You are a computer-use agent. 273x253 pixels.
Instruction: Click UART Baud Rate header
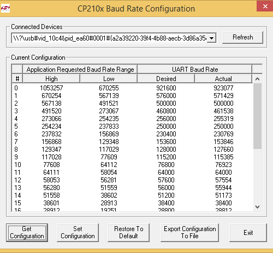pyautogui.click(x=195, y=70)
